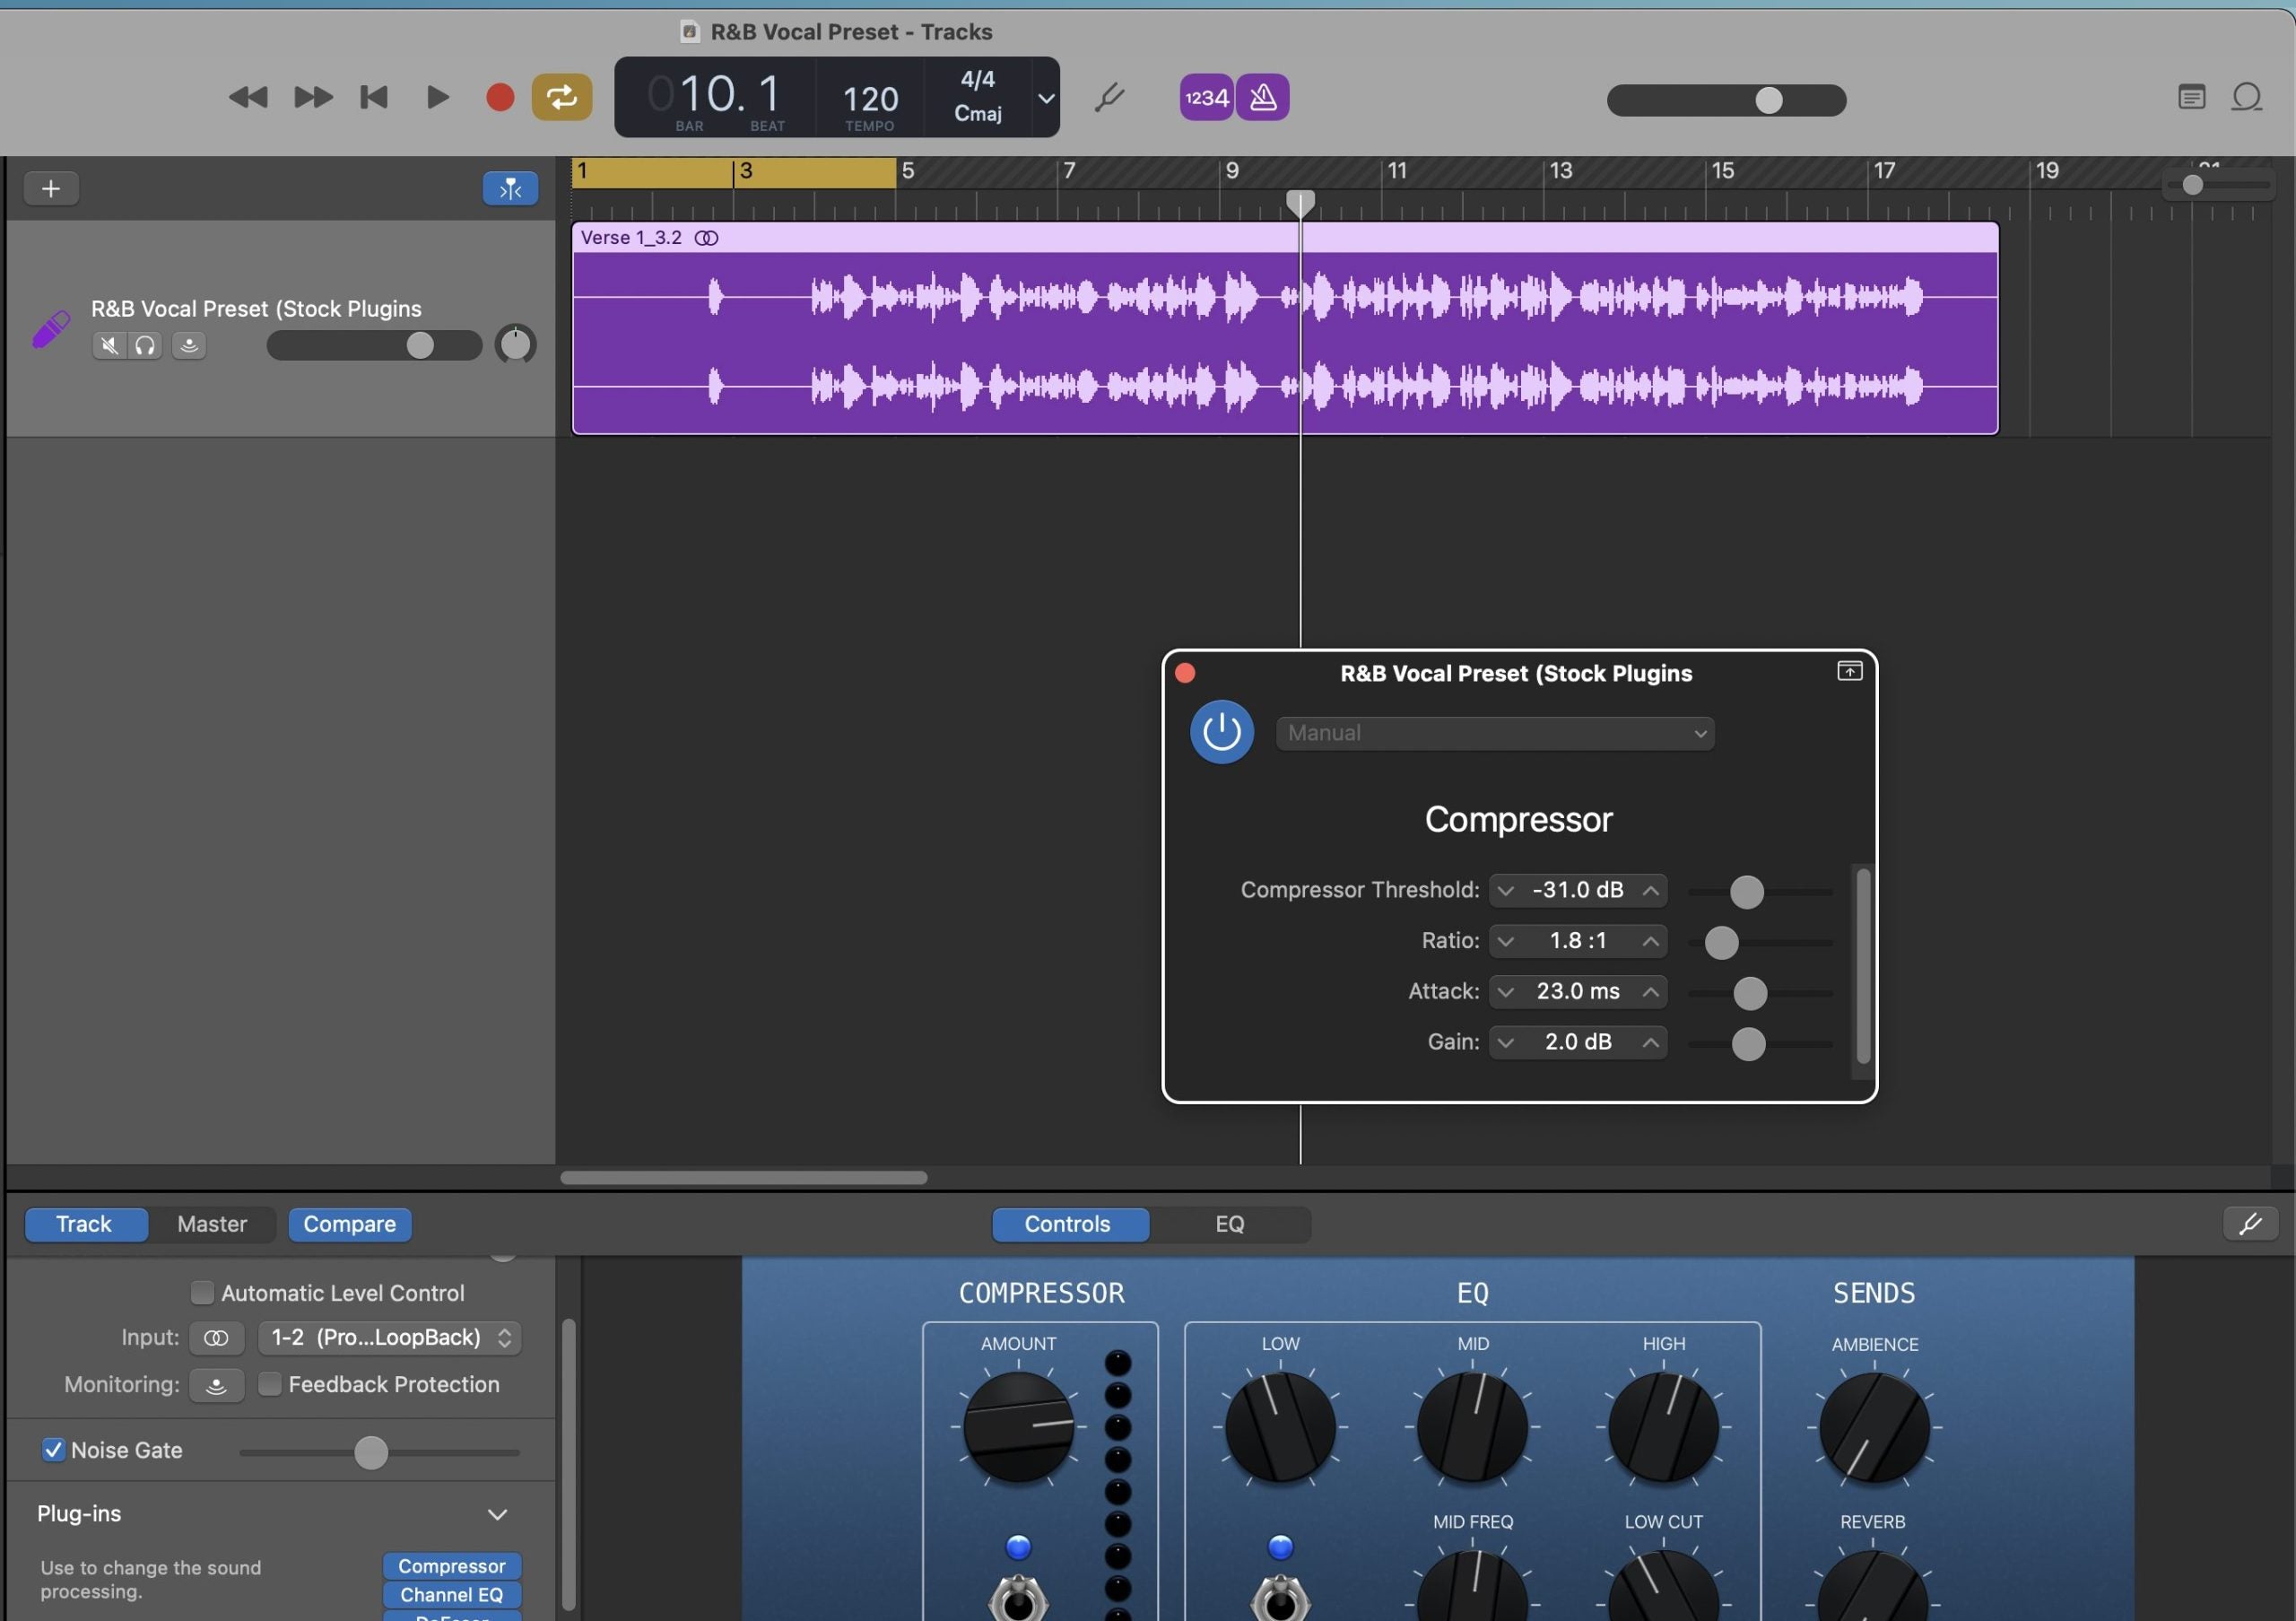Toggle the Compressor plug-in power button
Screen dimensions: 2296x1621
click(1221, 732)
